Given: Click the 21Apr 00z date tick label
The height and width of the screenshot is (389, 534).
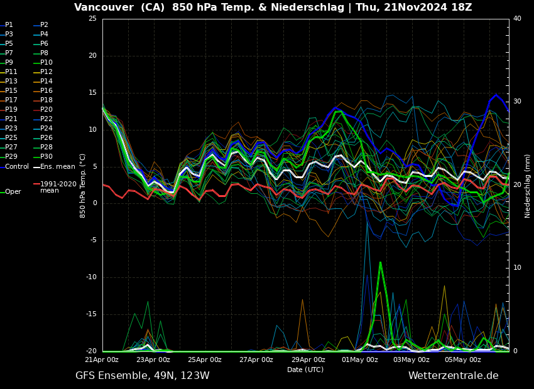Looking at the screenshot, I should pos(102,360).
